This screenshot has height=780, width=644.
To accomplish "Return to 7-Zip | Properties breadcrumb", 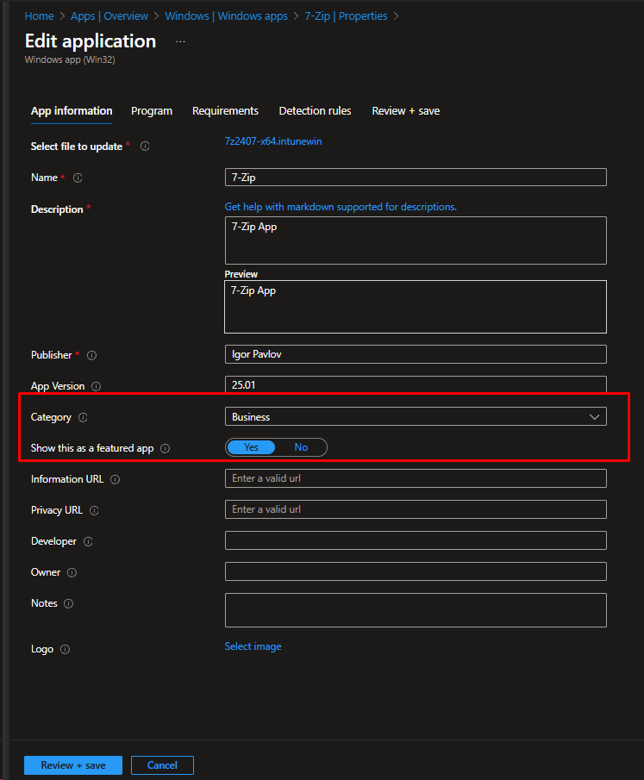I will 346,16.
